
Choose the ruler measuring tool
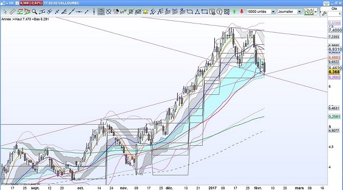click(x=12, y=12)
